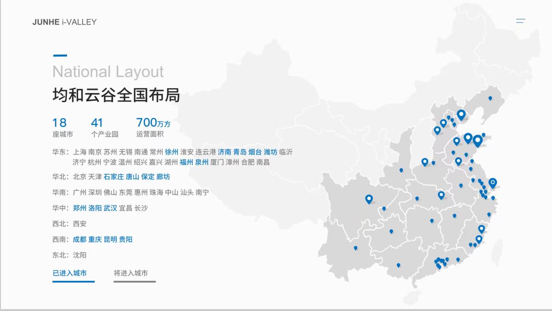Image resolution: width=552 pixels, height=311 pixels.
Task: Switch to the 将进入城市 tab
Action: click(x=130, y=273)
